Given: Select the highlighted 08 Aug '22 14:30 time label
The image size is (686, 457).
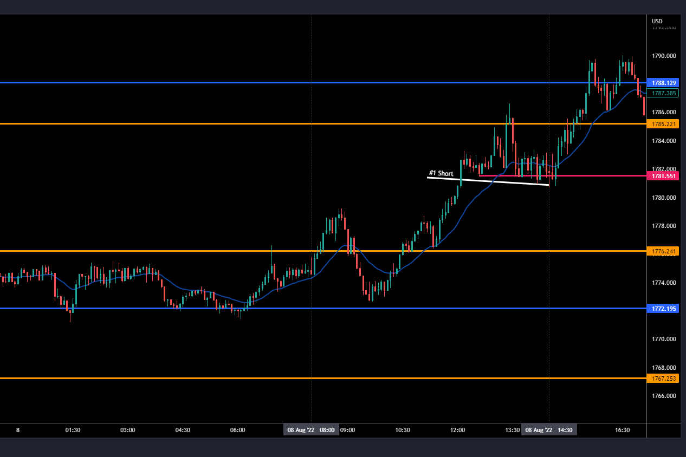Looking at the screenshot, I should (x=549, y=430).
